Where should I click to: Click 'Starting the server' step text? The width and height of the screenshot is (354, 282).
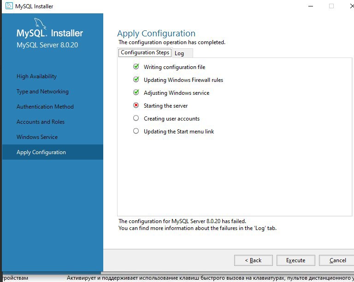tap(166, 106)
